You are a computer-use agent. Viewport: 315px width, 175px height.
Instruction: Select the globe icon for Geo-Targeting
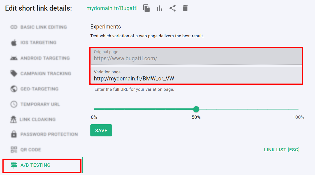click(x=14, y=89)
